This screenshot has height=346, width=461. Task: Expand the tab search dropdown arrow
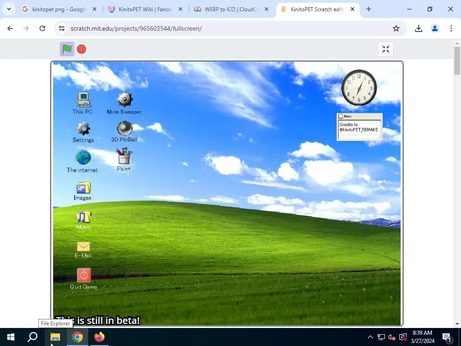9,9
